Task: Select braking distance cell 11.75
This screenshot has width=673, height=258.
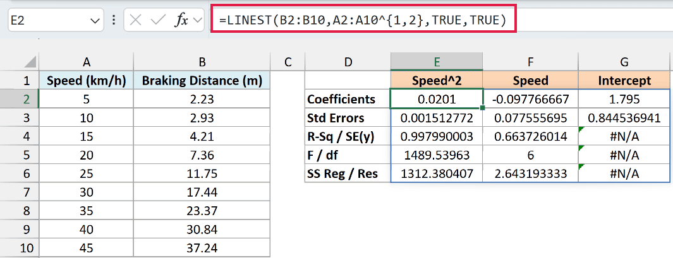Action: [202, 173]
